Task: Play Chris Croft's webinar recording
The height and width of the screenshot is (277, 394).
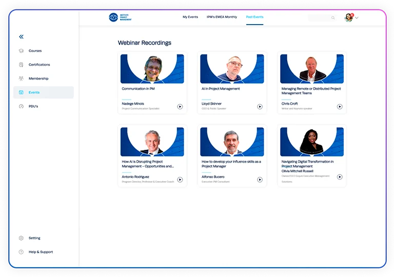Action: (340, 107)
